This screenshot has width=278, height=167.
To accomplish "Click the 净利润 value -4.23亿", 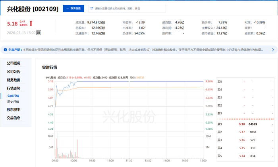I will (179, 28).
